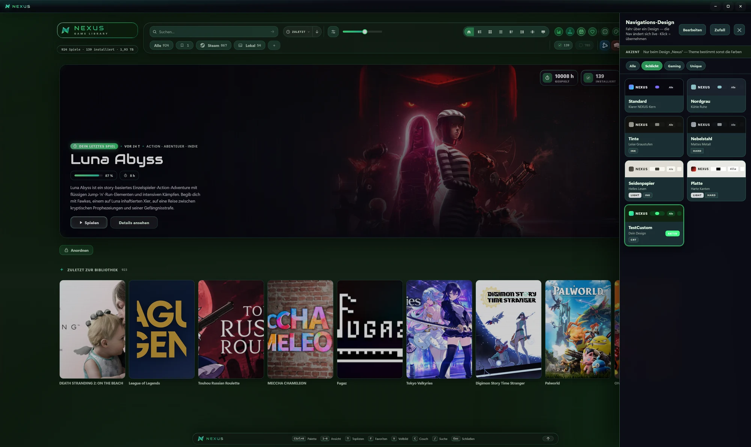Filter by Steam 867 chip
The height and width of the screenshot is (447, 751).
point(213,45)
